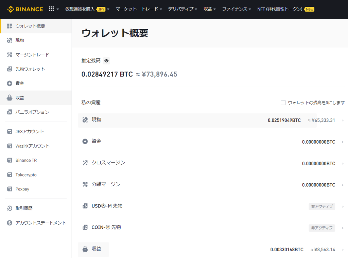Open the NFT (非代替性トークン) menu item
This screenshot has width=348, height=258.
(x=280, y=9)
